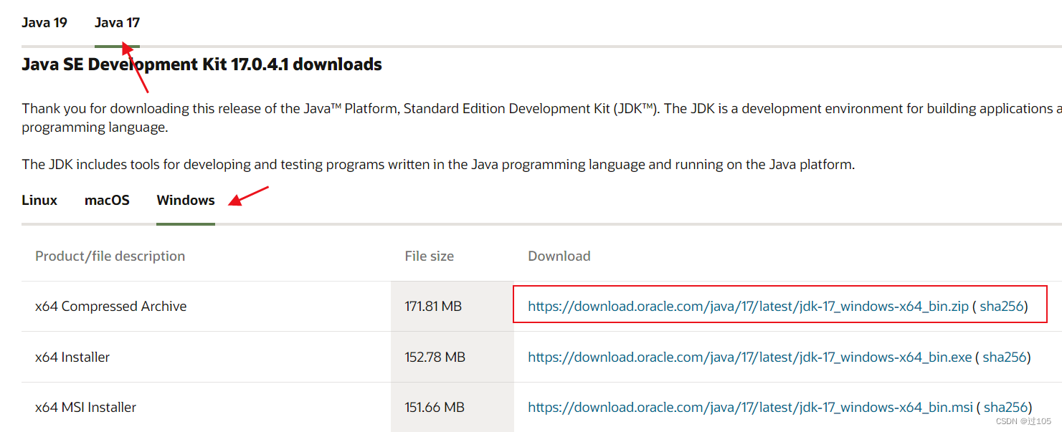
Task: Switch to the Java 19 tab
Action: tap(44, 22)
